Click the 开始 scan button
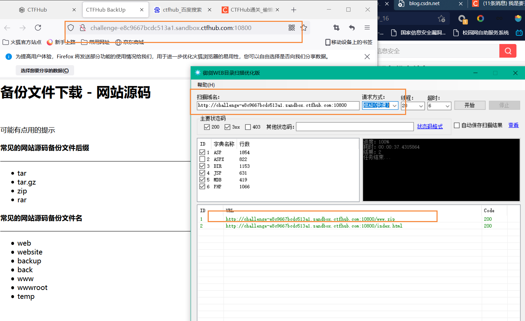Screen dimensions: 525x321 point(470,105)
